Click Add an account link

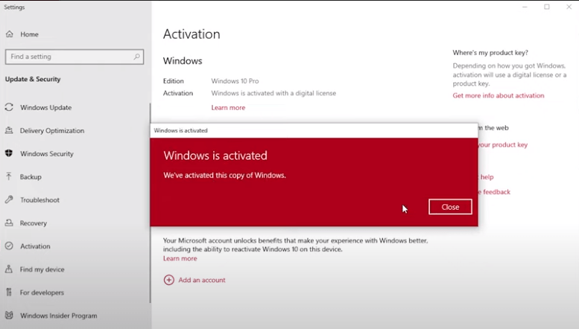coord(202,280)
